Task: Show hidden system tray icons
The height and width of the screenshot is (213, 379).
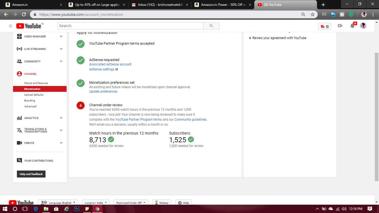Action: (x=317, y=209)
